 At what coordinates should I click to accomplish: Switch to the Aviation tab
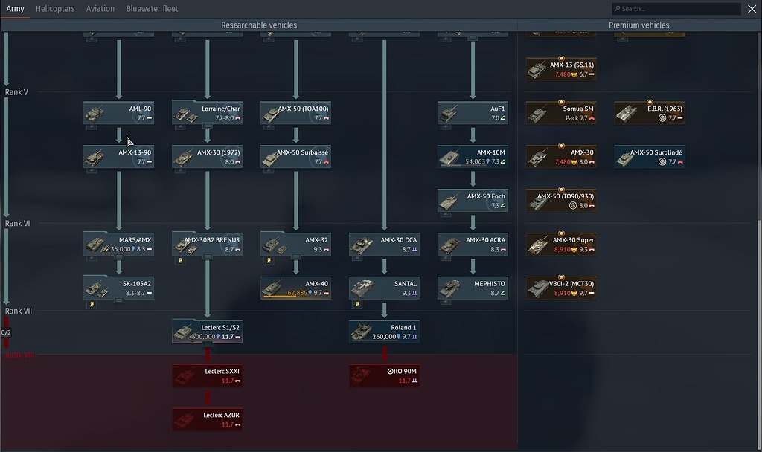coord(100,8)
